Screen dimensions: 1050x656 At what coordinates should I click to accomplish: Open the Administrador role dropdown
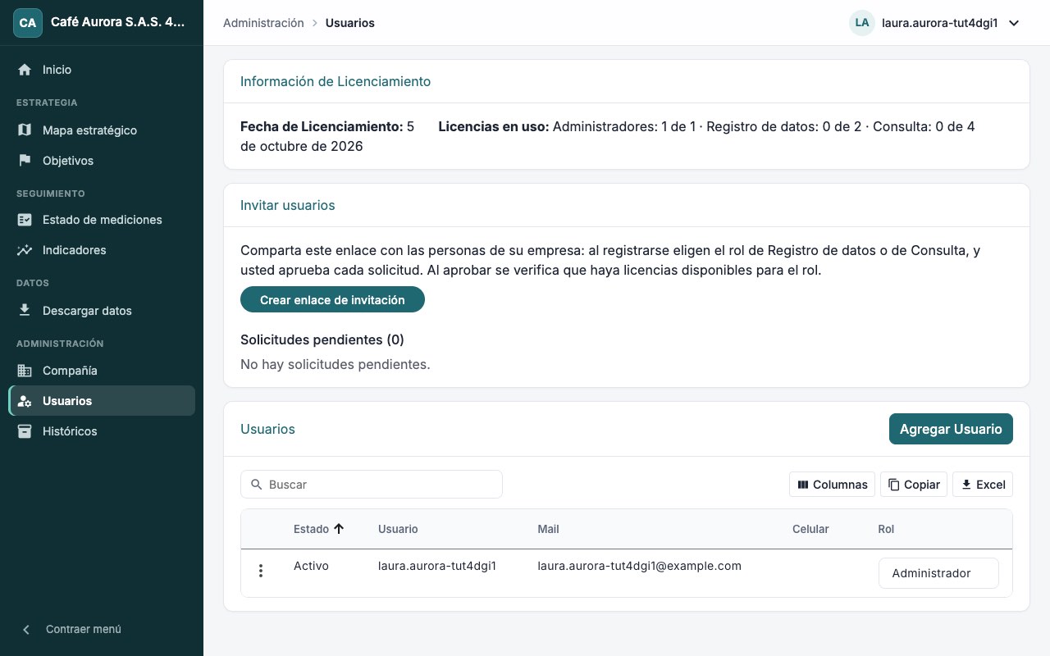pyautogui.click(x=938, y=573)
